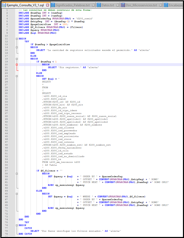Switch to the Significados_Palabras.txt tab
Screen dimensions: 184x238
(x=73, y=5)
